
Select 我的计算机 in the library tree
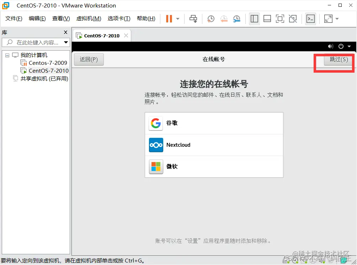click(34, 55)
